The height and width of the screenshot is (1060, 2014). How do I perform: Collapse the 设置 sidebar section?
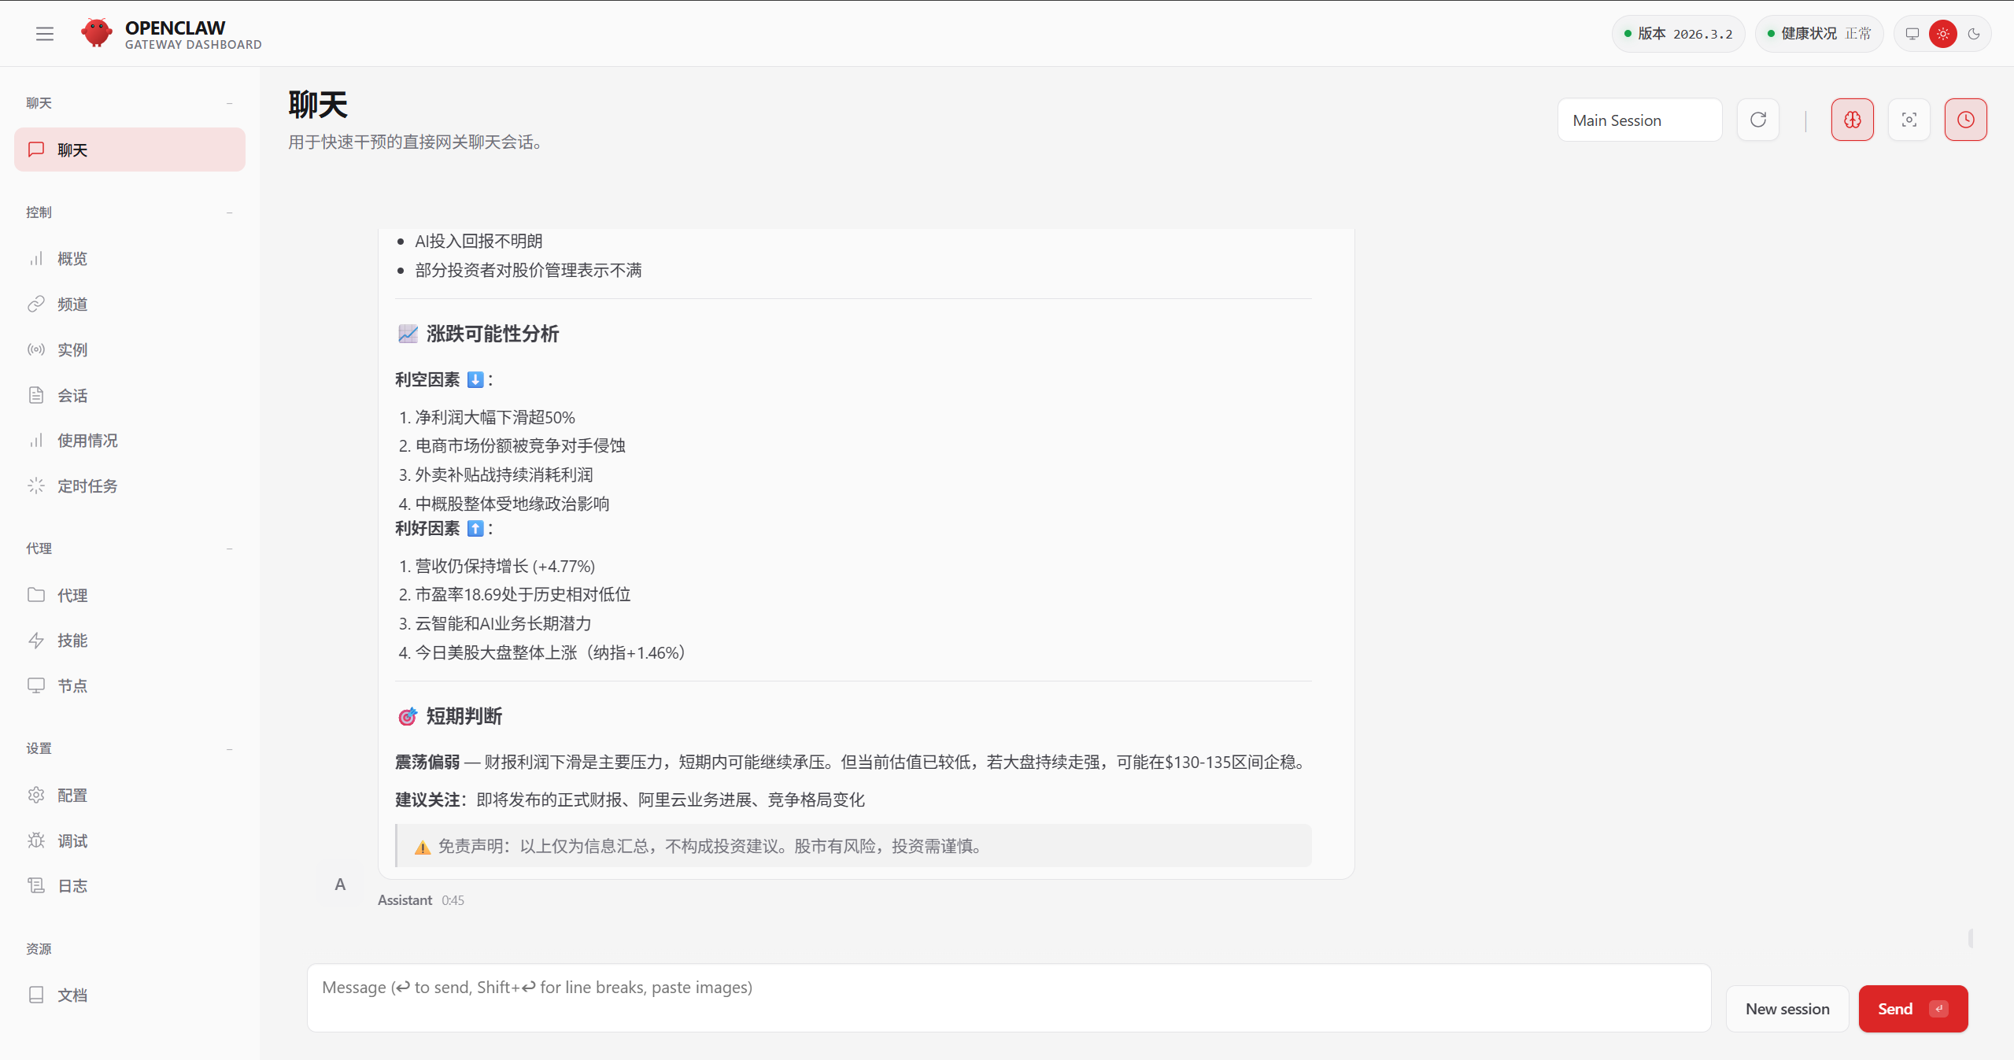229,748
